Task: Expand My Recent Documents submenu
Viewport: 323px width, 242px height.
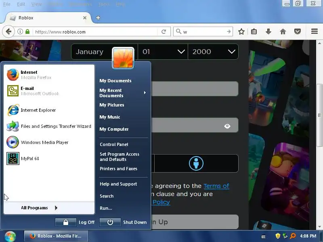Action: pos(123,93)
